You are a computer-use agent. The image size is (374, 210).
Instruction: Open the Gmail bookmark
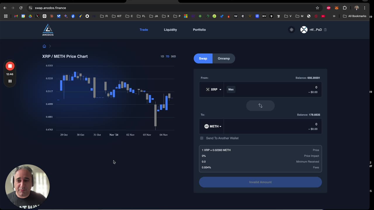coord(16,16)
